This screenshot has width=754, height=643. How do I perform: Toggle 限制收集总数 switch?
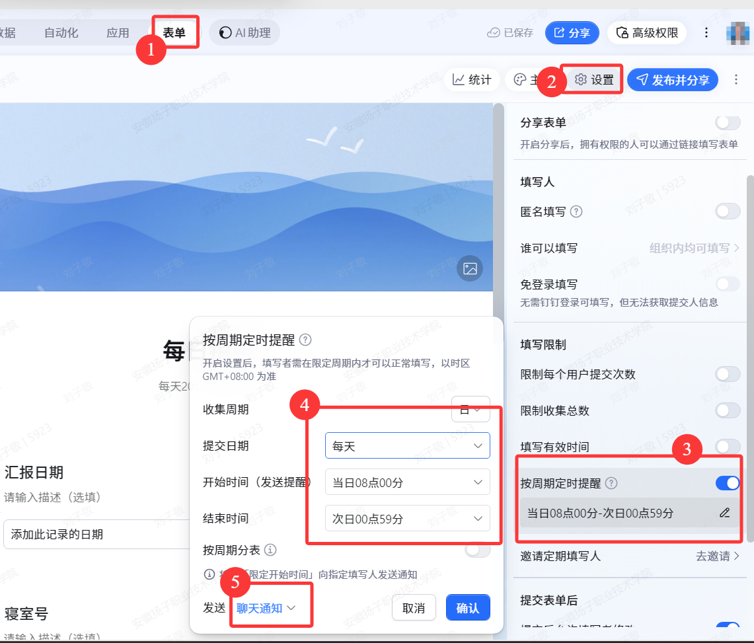pyautogui.click(x=727, y=410)
